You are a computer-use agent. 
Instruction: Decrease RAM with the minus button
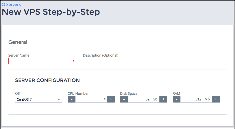coord(177,99)
